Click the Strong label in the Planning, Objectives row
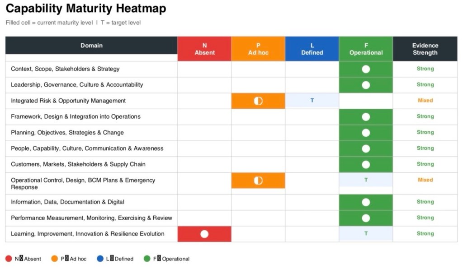 coord(425,132)
